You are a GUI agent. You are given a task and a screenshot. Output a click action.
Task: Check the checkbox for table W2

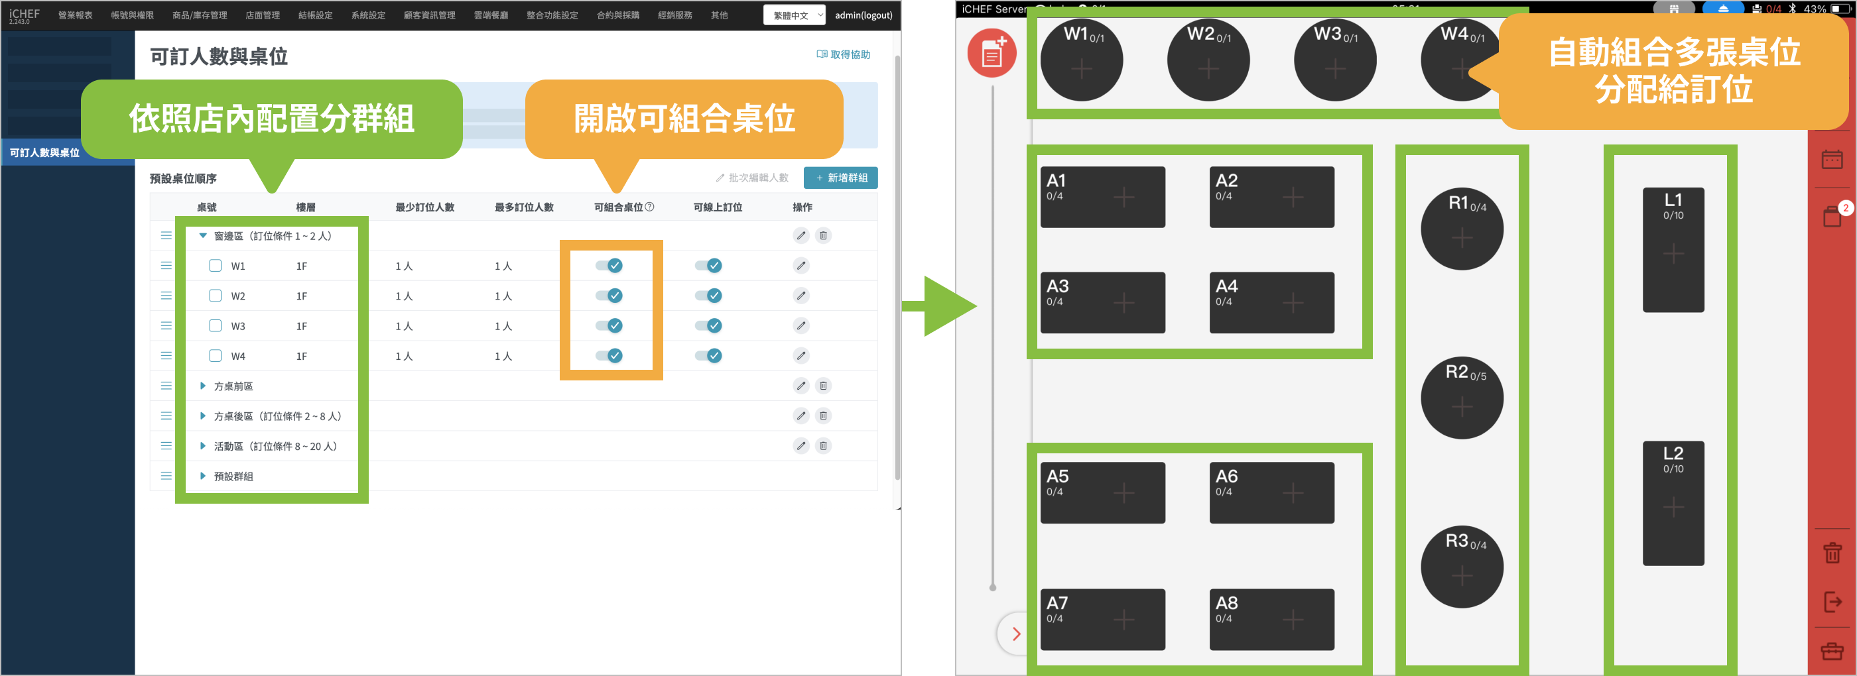(215, 296)
